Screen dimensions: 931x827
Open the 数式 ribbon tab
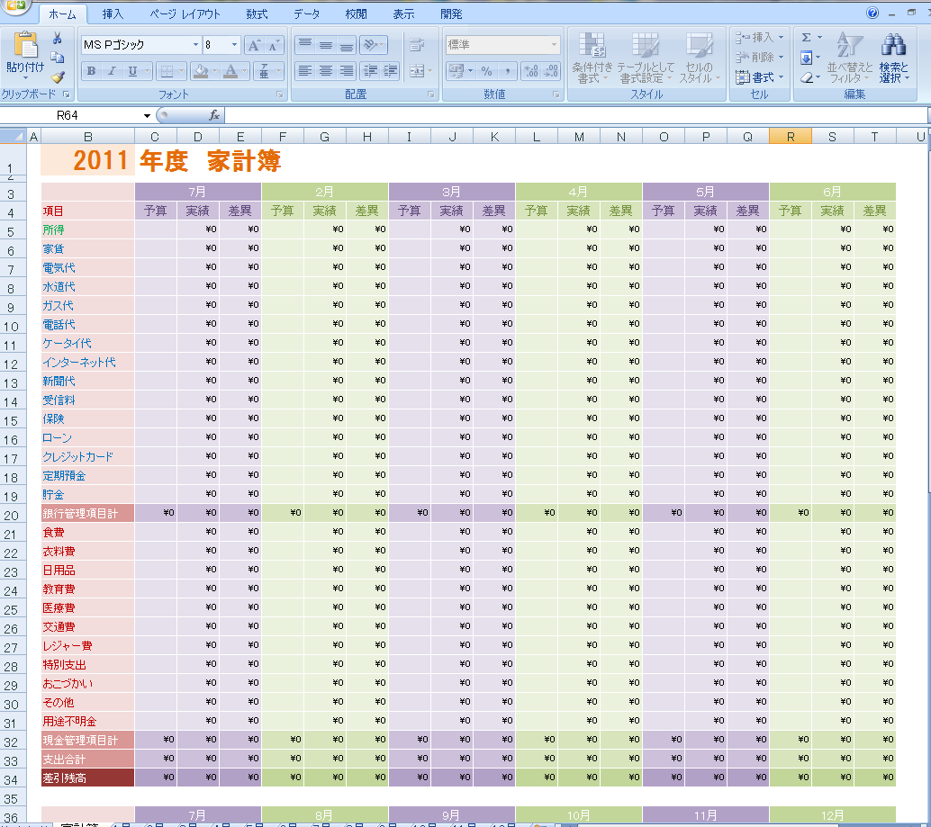tap(257, 14)
